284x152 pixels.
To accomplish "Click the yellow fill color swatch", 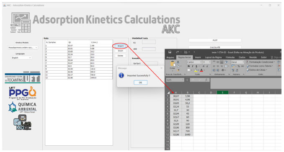I will click(196, 70).
